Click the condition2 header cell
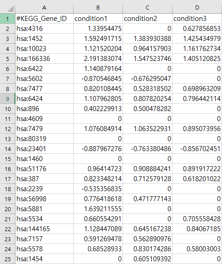Viewport: 222px width, 264px height. point(148,19)
